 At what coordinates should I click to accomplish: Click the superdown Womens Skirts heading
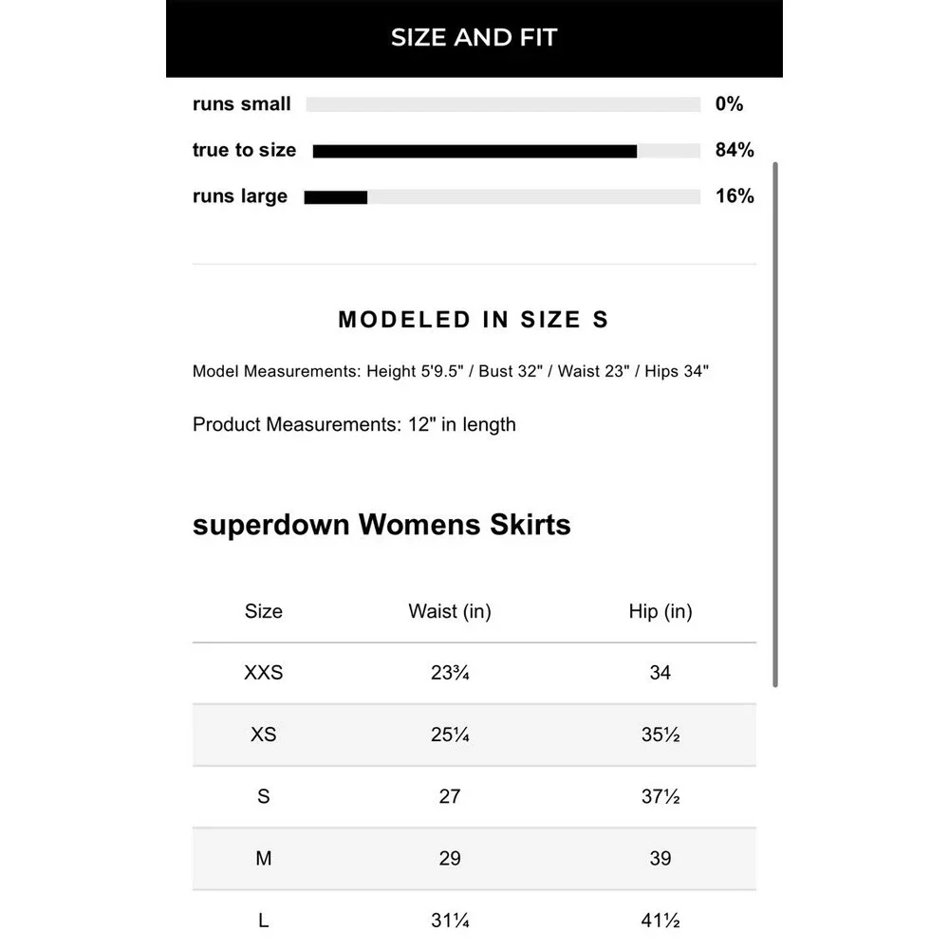click(381, 525)
